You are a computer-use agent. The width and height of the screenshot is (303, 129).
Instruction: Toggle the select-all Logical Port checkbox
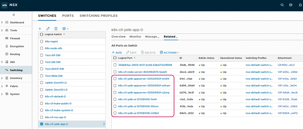[115, 58]
